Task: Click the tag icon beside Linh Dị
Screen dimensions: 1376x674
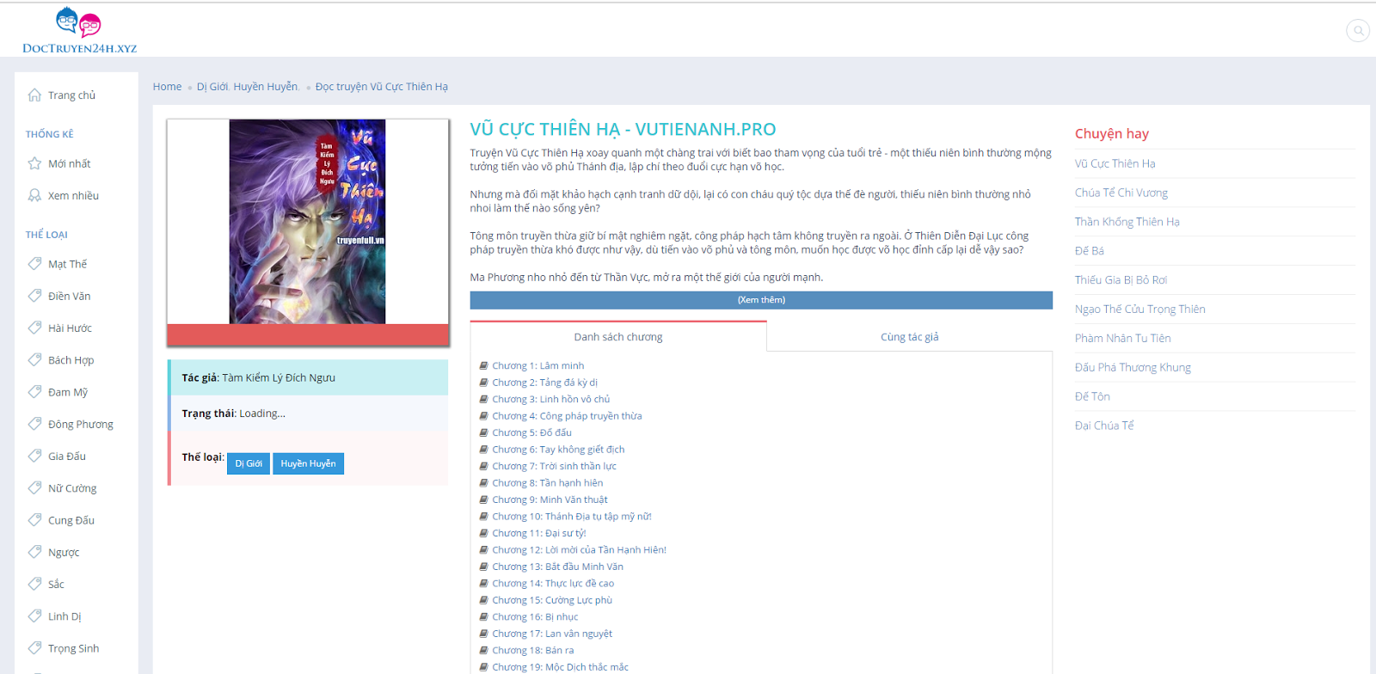Action: click(34, 616)
